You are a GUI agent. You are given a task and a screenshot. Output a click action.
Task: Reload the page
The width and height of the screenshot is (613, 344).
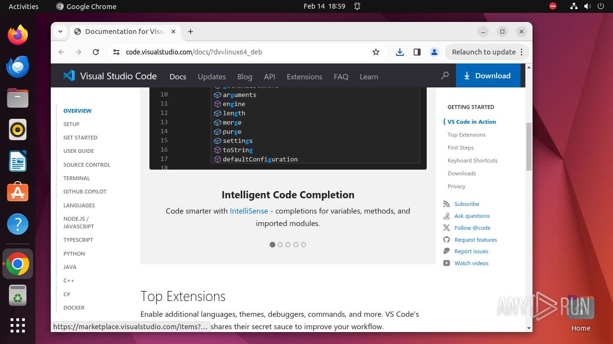(x=96, y=52)
